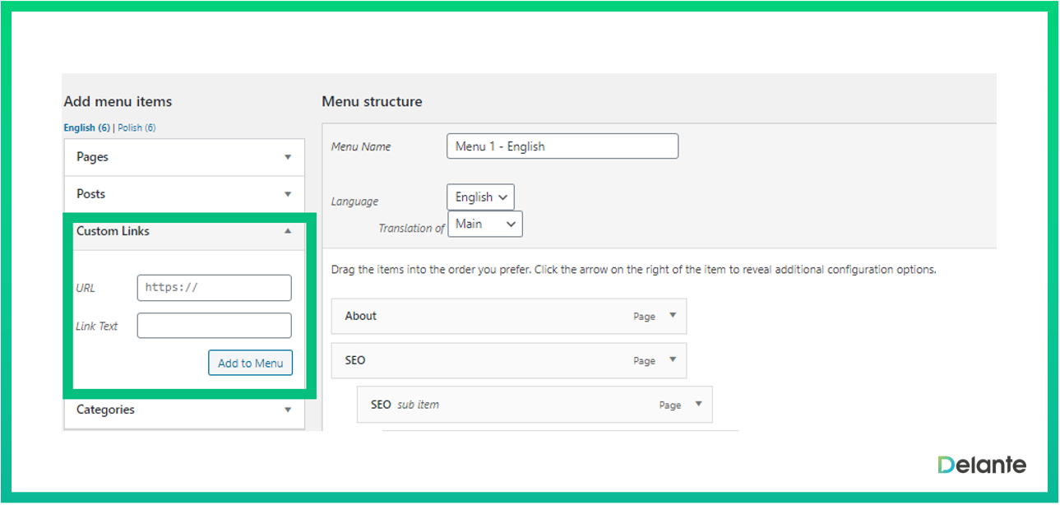Switch to the Polish (6) language filter
Screen dimensions: 1060x505
(x=137, y=128)
